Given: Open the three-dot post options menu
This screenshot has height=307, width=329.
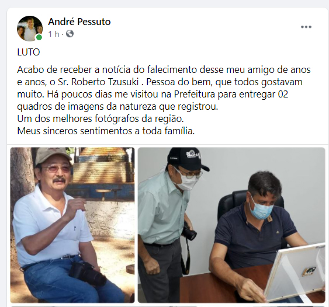Looking at the screenshot, I should pyautogui.click(x=306, y=27).
